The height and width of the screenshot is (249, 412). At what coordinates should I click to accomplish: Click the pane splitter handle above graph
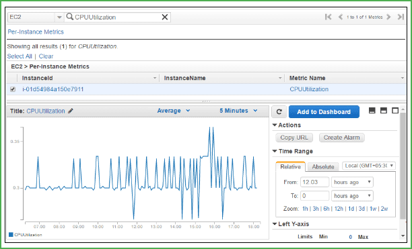point(206,101)
